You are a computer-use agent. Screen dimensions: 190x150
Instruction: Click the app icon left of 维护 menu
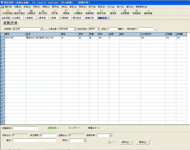click(x=2, y=7)
